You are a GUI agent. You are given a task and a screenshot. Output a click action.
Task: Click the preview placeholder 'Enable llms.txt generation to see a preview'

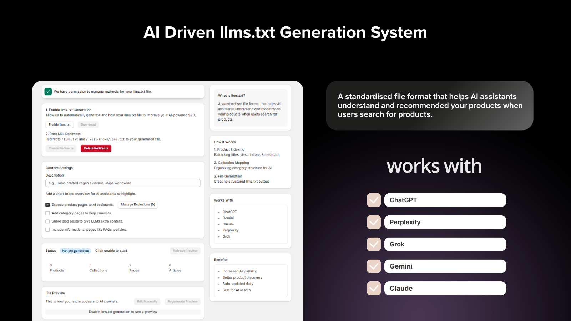pos(123,312)
